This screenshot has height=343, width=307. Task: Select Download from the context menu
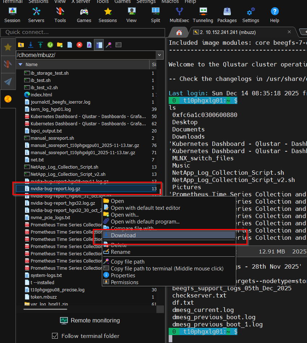point(123,235)
